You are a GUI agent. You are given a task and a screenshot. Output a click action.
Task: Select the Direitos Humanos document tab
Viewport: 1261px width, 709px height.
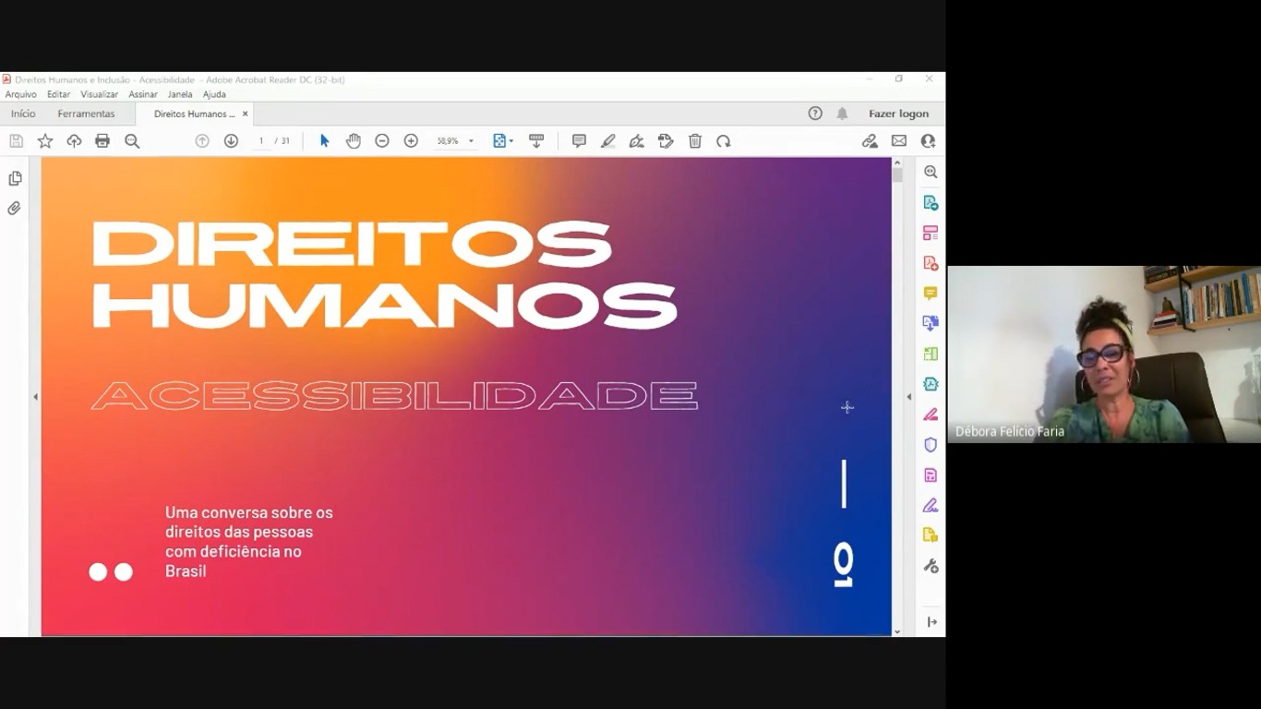point(194,114)
